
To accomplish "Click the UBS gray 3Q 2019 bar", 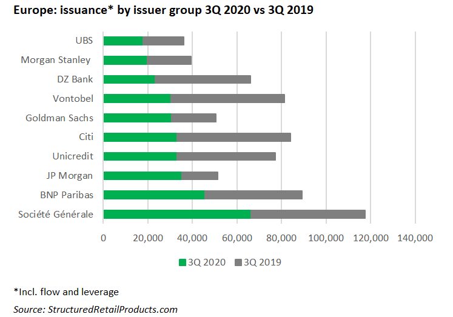I will pyautogui.click(x=163, y=41).
